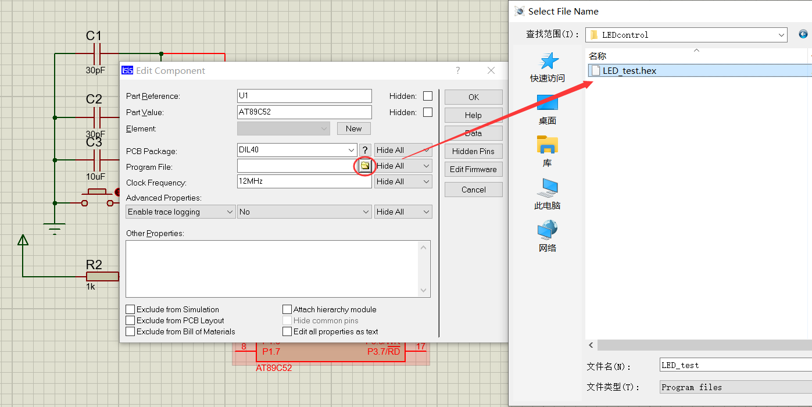Toggle Hidden checkbox for Part Value
Image resolution: width=812 pixels, height=407 pixels.
click(x=428, y=112)
